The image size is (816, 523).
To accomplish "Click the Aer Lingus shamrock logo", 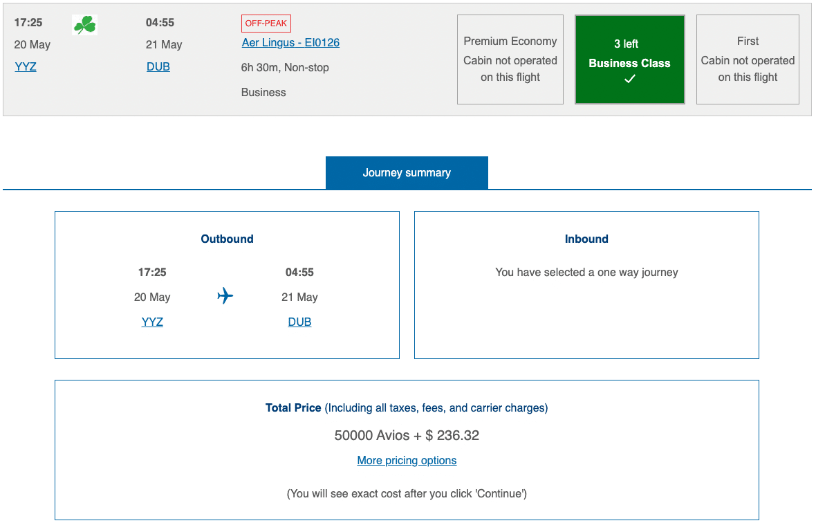I will [x=85, y=26].
